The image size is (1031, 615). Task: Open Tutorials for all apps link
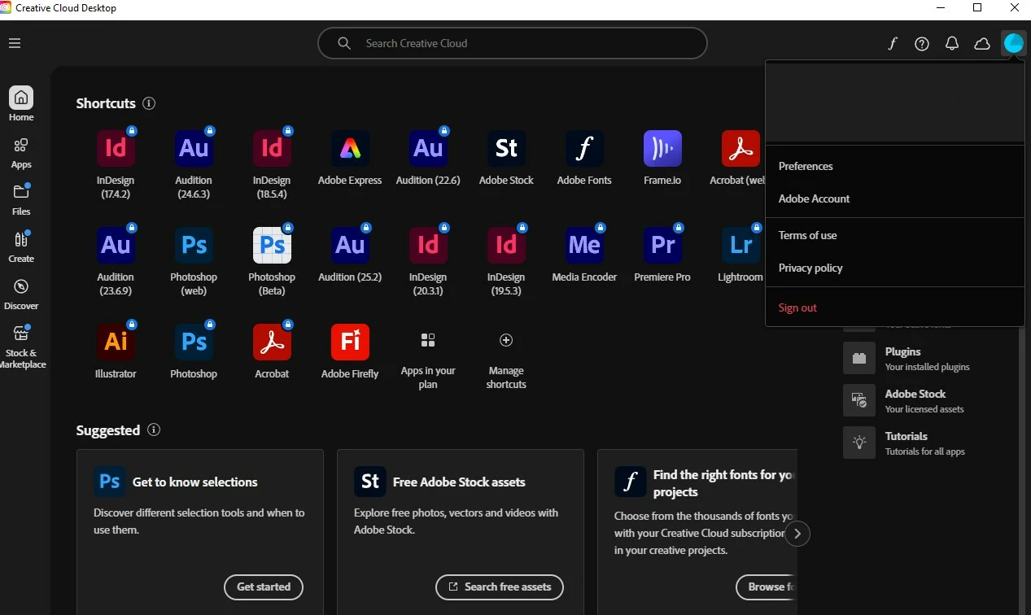(905, 443)
